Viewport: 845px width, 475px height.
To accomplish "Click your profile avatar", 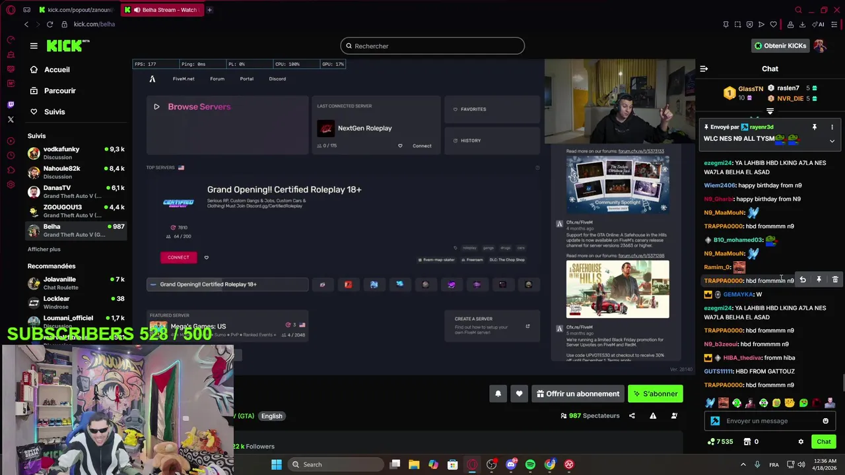I will 819,46.
